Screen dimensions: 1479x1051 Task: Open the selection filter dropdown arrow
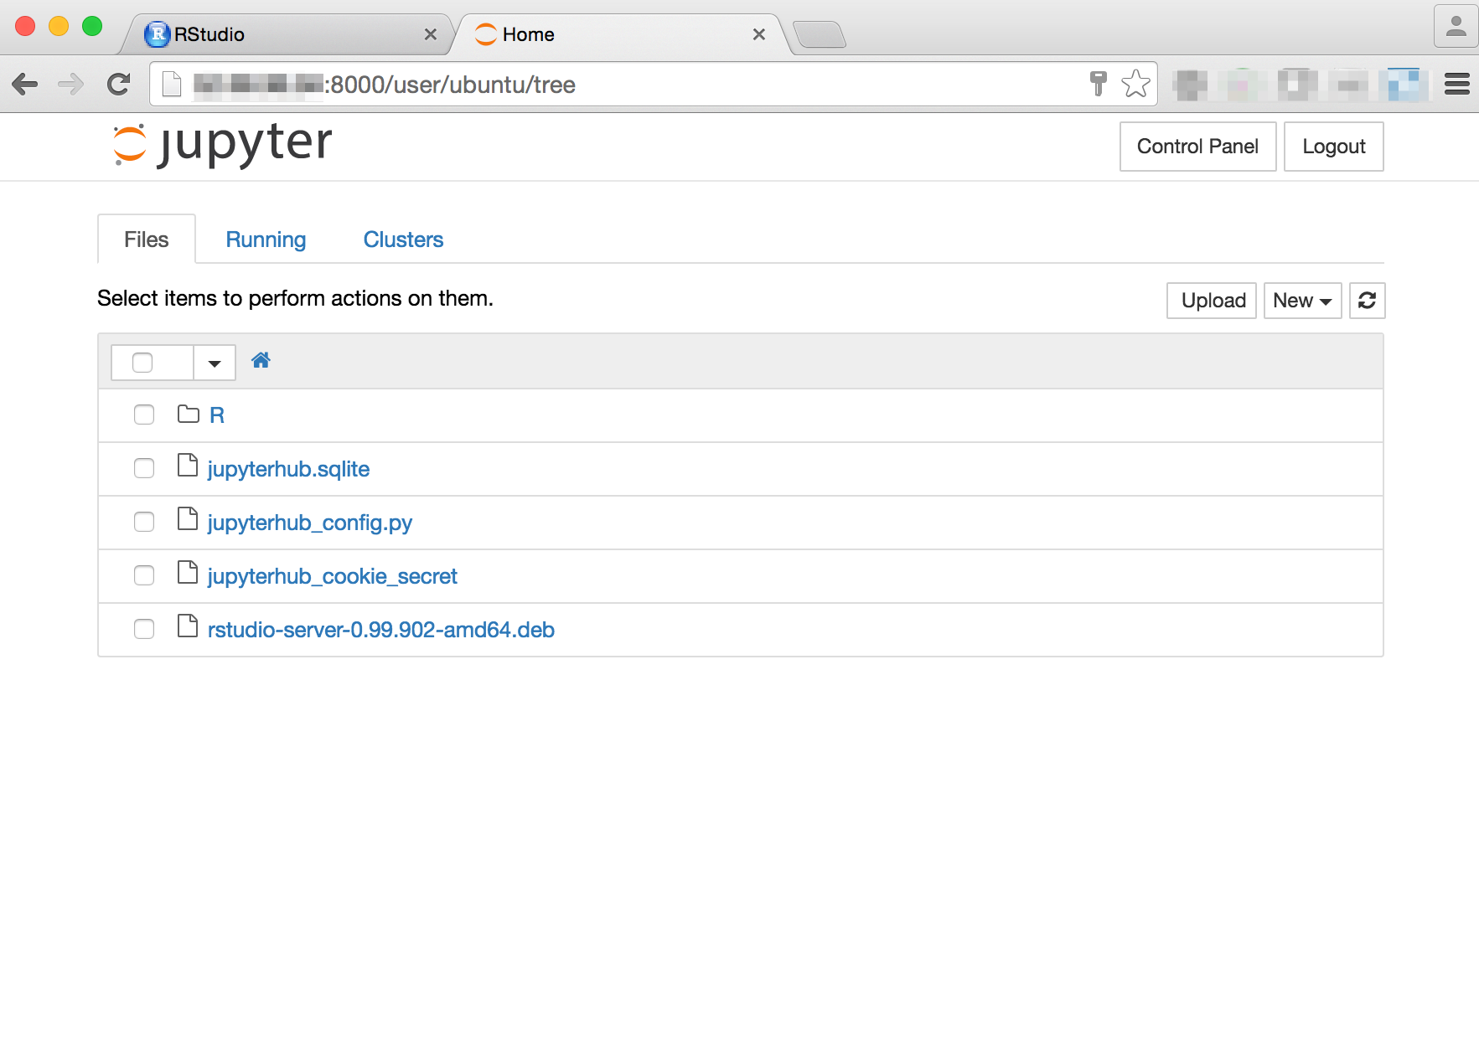click(x=214, y=362)
